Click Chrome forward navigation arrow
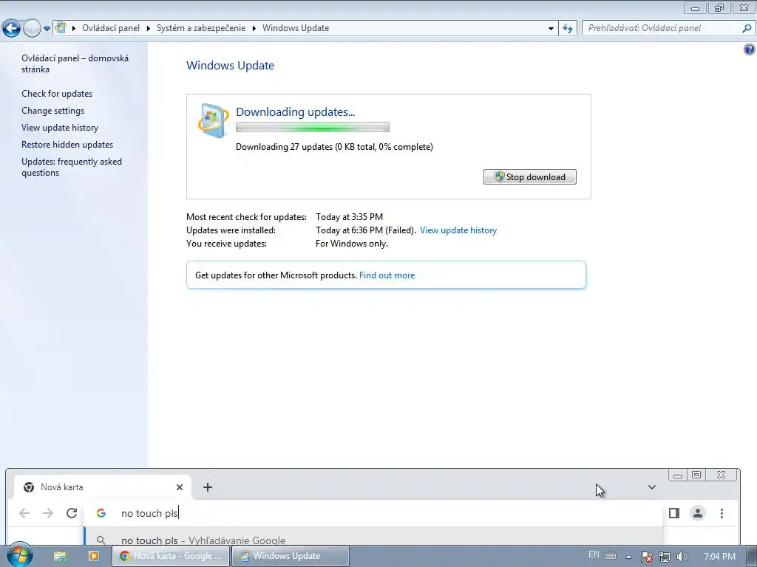Viewport: 757px width, 567px height. (48, 513)
